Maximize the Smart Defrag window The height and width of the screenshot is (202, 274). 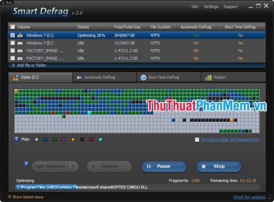[x=259, y=6]
